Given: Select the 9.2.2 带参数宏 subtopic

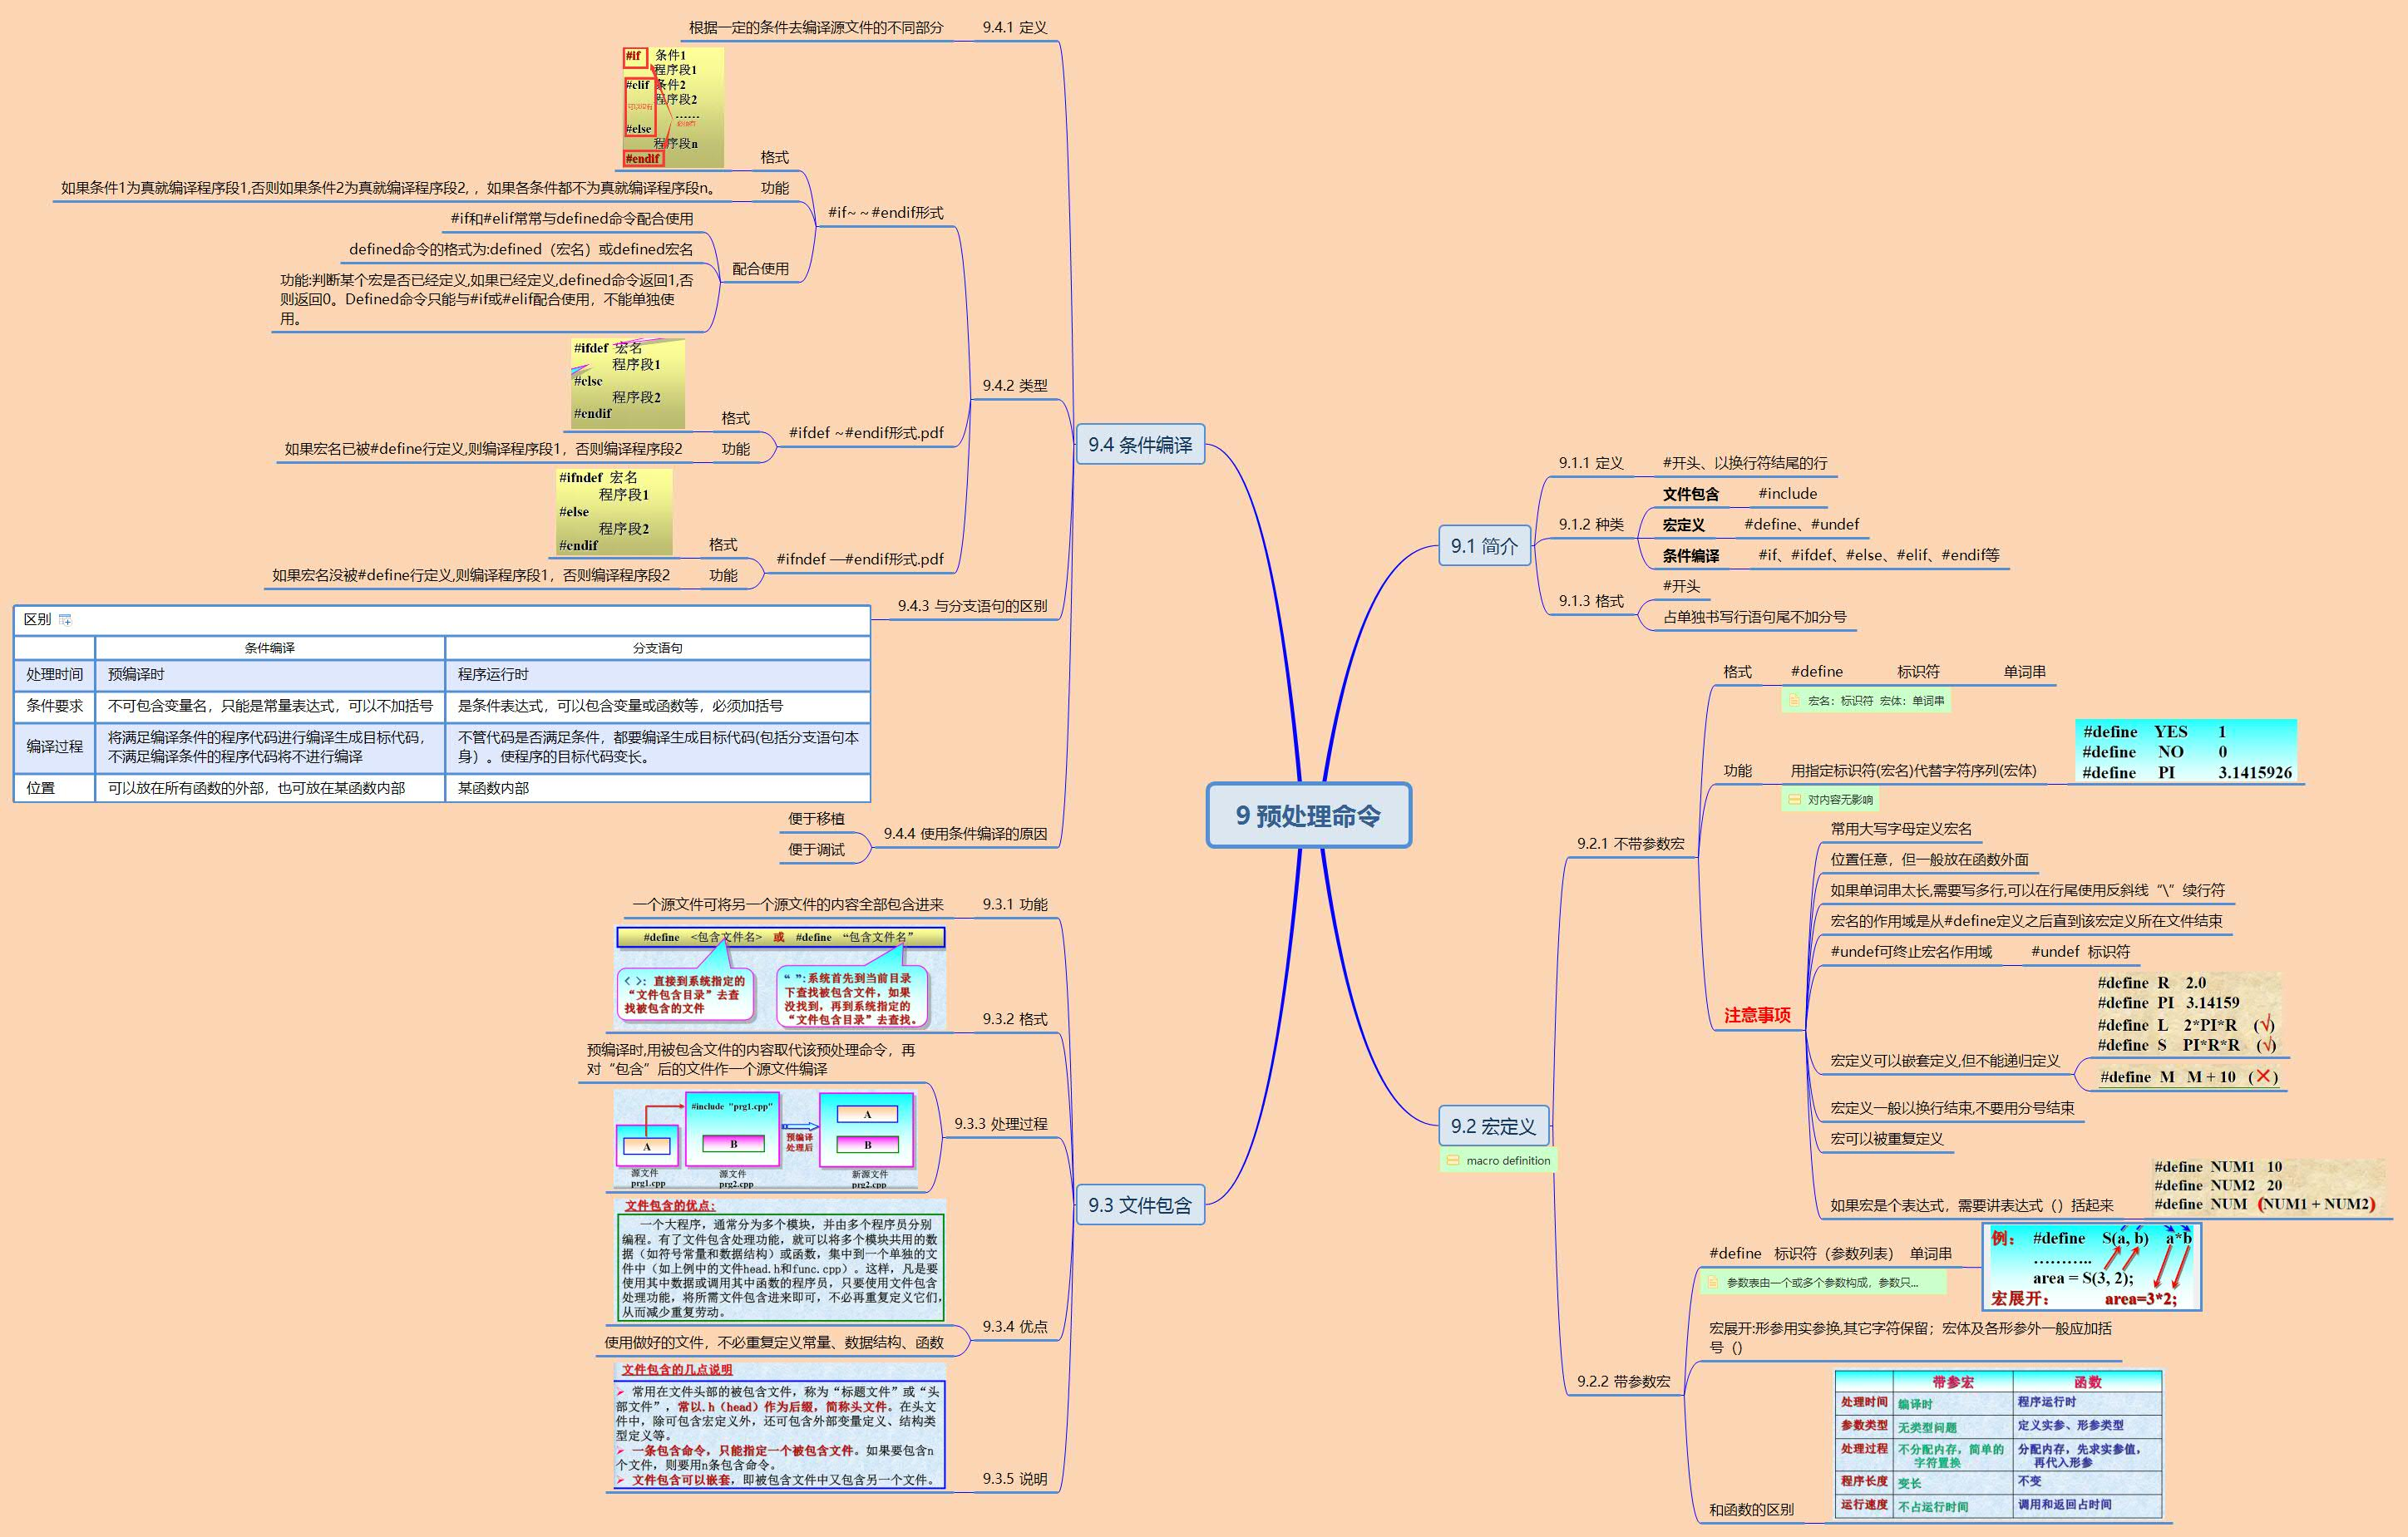Looking at the screenshot, I should (x=1623, y=1382).
